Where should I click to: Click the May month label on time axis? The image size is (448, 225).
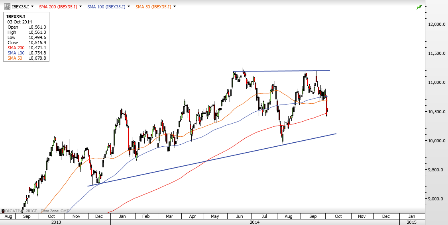(x=215, y=217)
